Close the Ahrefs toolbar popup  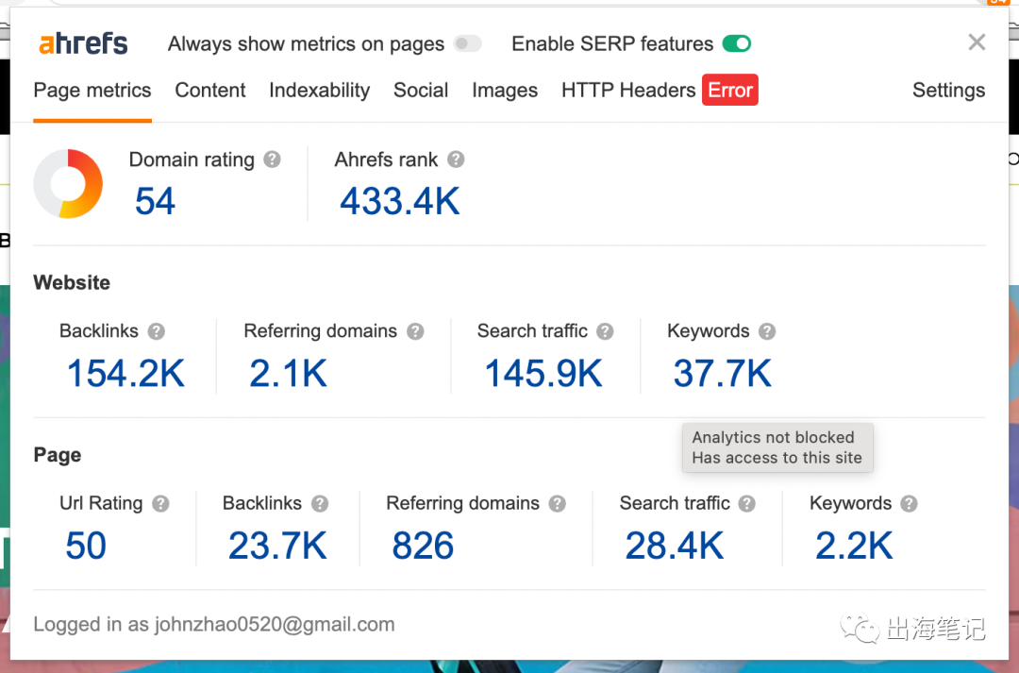977,42
